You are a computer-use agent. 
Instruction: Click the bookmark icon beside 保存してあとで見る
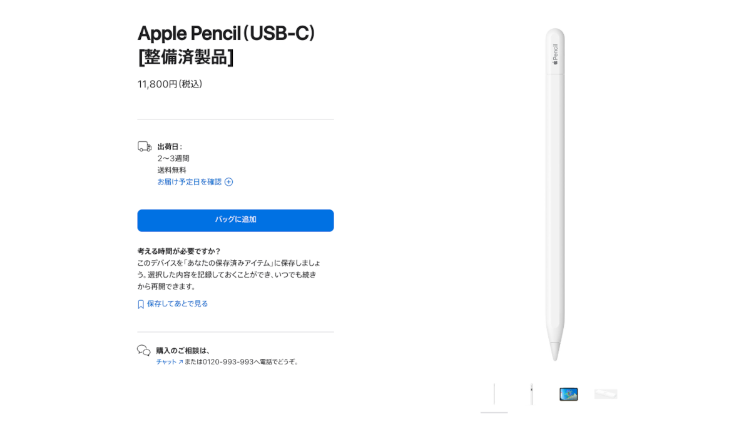(140, 303)
